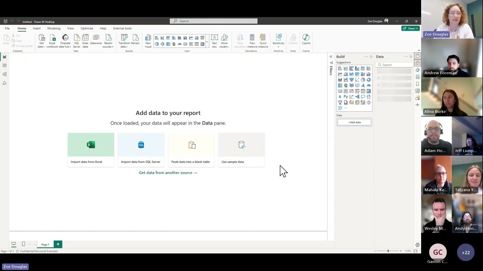This screenshot has width=483, height=271.
Task: Add a pane using the plus icon
Action: (x=417, y=105)
